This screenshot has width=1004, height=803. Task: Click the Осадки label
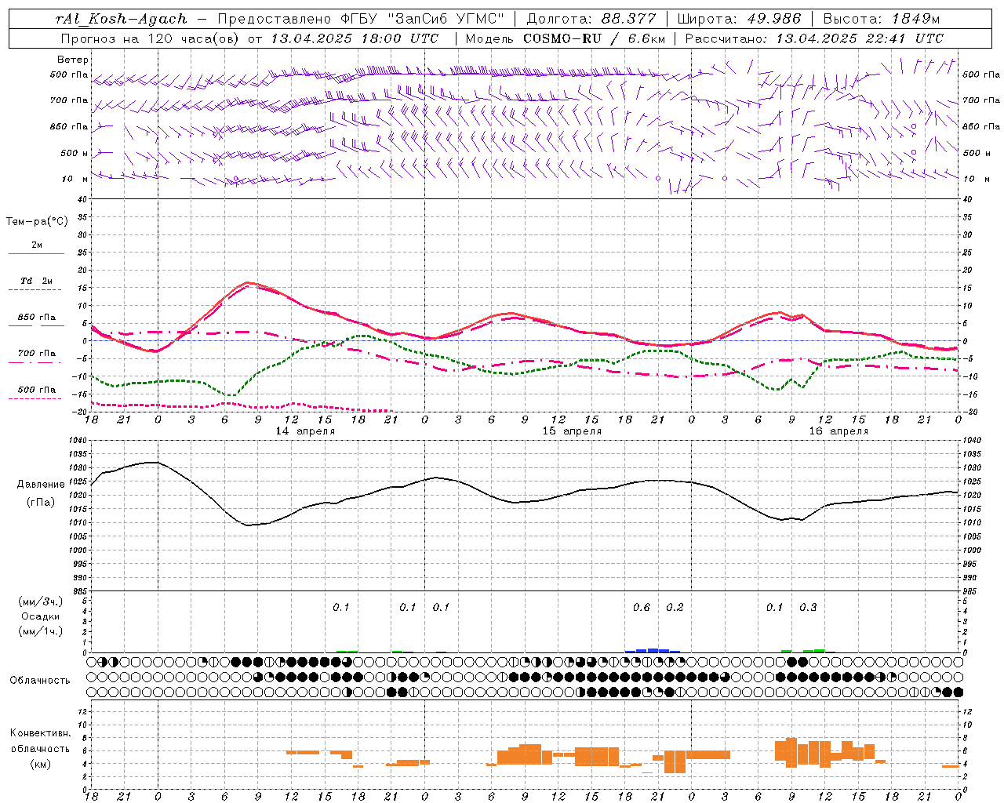pos(41,616)
